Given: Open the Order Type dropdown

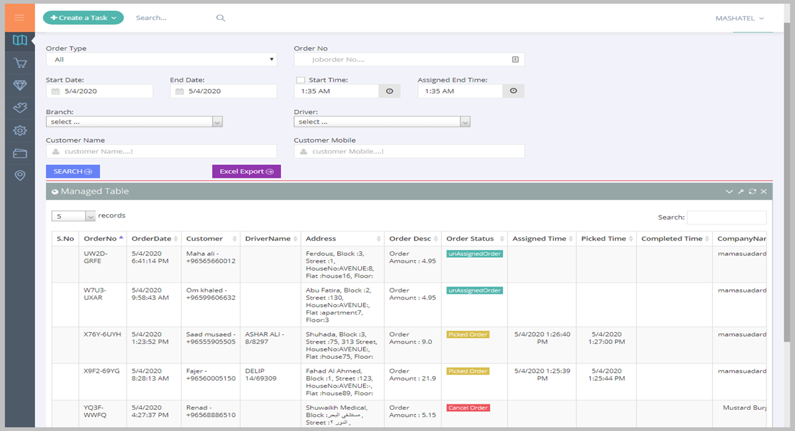Looking at the screenshot, I should 161,60.
